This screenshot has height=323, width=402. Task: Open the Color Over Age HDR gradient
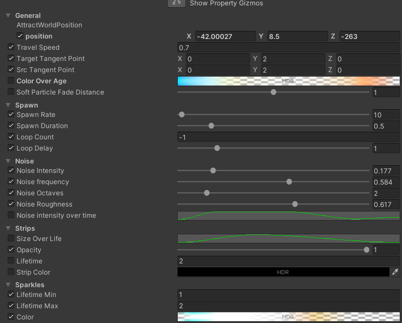click(288, 81)
